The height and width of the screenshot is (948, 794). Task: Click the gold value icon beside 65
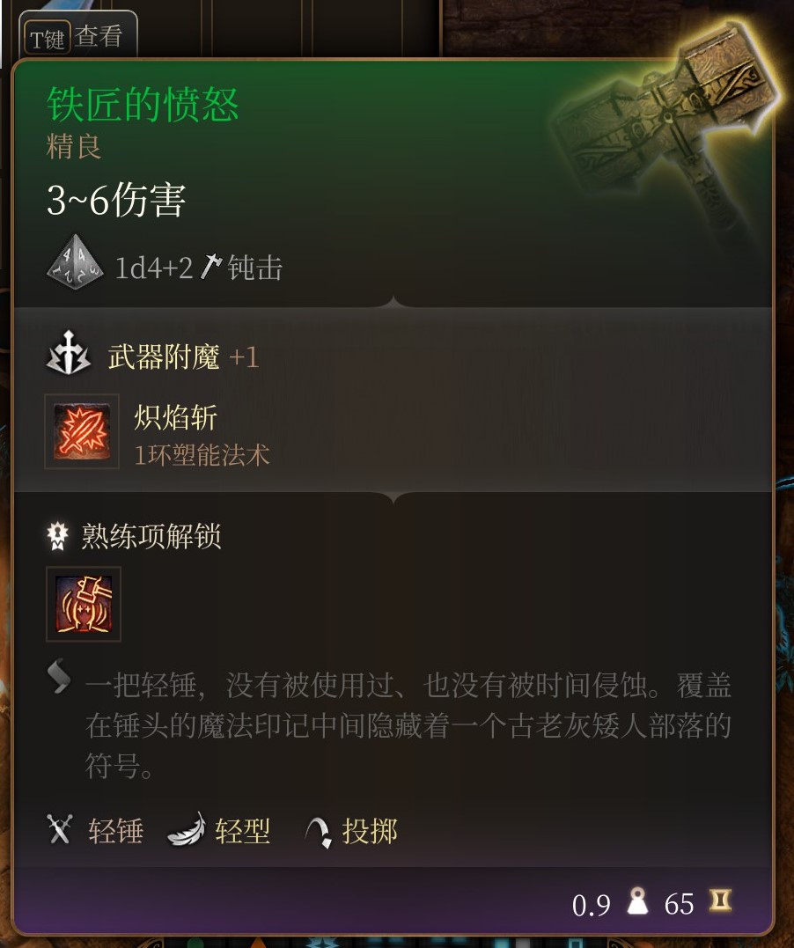[720, 900]
